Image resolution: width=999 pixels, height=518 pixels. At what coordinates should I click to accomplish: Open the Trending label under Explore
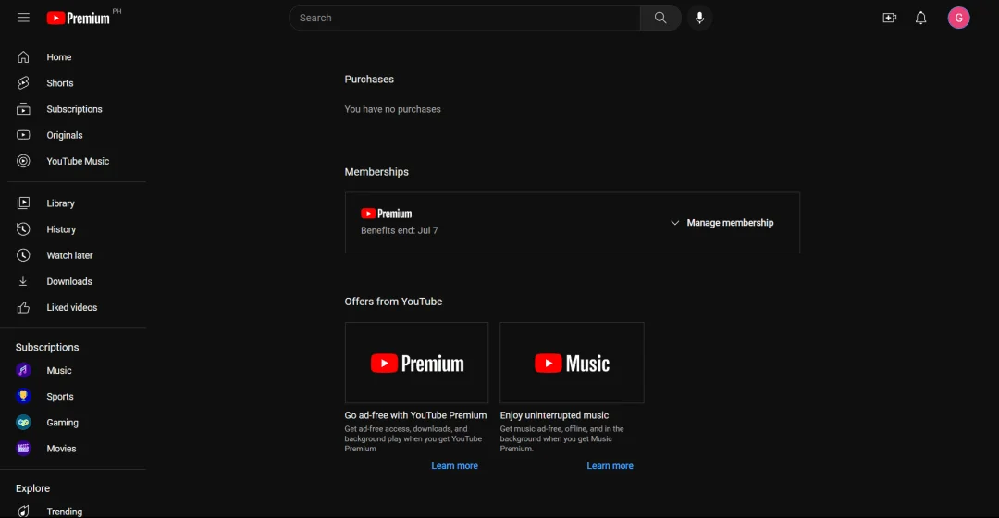tap(65, 512)
